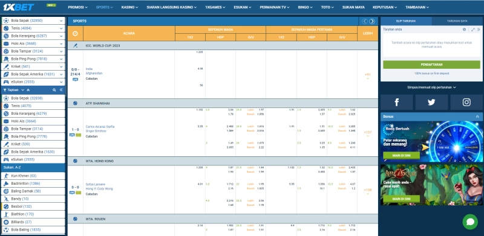Expand Hoki Ais (3668) chevron
This screenshot has width=484, height=236.
point(61,43)
